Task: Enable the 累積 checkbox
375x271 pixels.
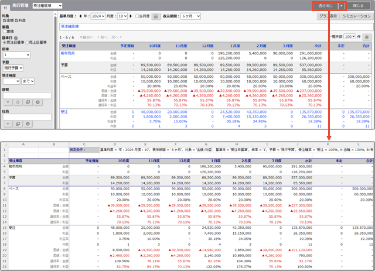Action: point(4,31)
